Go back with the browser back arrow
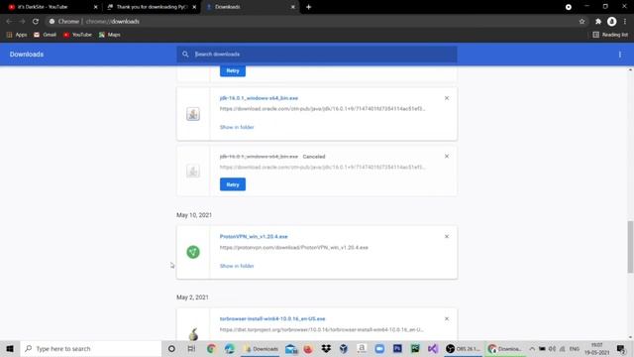This screenshot has height=357, width=634. (x=9, y=22)
